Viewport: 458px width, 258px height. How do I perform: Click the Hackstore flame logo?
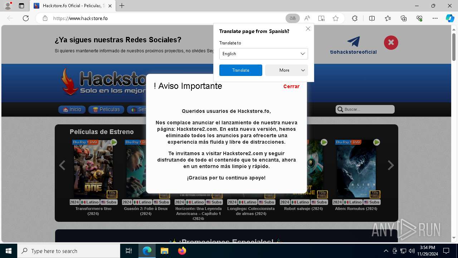69,82
